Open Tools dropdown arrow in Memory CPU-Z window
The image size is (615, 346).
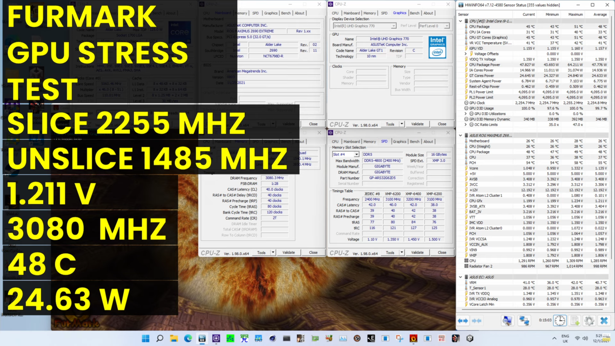click(273, 253)
